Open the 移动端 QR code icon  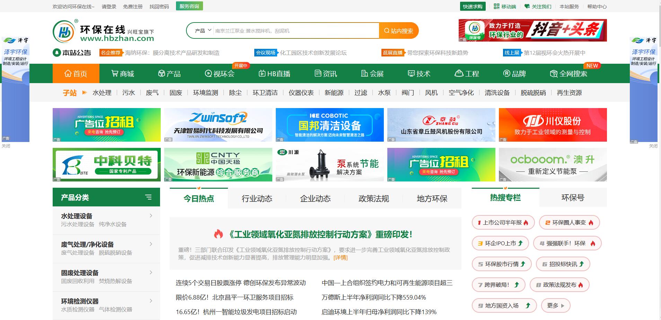pyautogui.click(x=496, y=6)
